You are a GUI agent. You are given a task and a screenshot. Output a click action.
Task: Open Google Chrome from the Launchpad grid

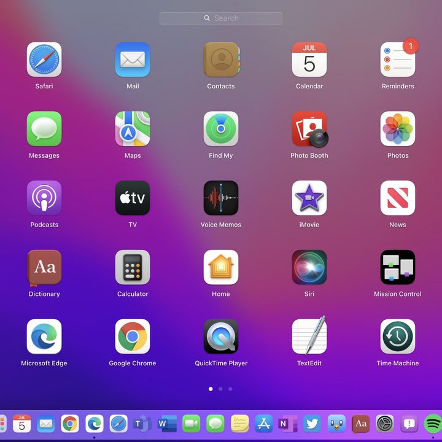coord(133,336)
